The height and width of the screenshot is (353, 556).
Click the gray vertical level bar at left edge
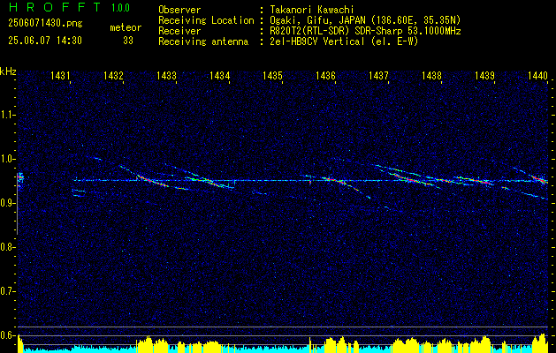point(18,204)
